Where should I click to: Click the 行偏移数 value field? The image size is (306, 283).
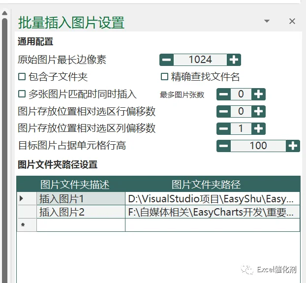click(x=241, y=111)
